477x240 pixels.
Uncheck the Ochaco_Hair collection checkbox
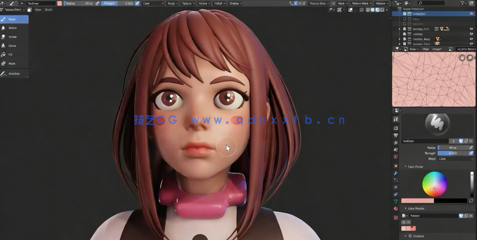[x=405, y=28]
